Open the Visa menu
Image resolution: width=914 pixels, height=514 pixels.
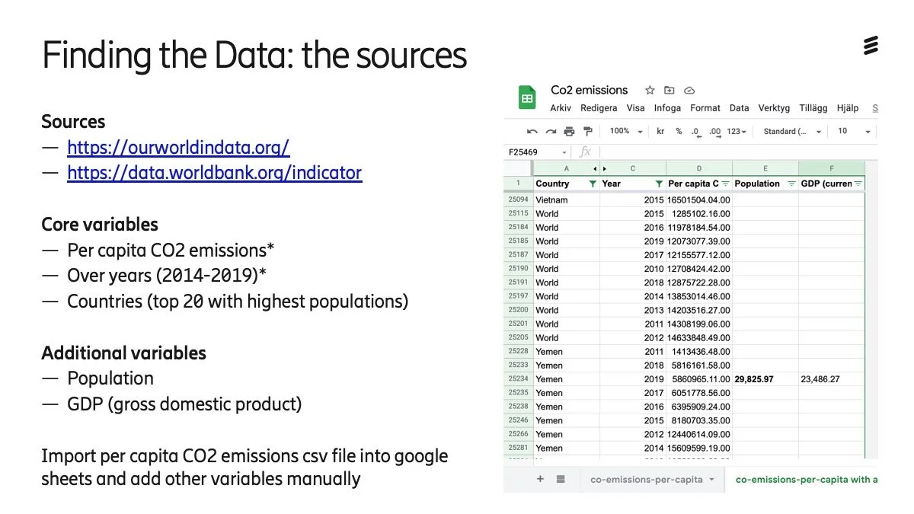tap(635, 108)
